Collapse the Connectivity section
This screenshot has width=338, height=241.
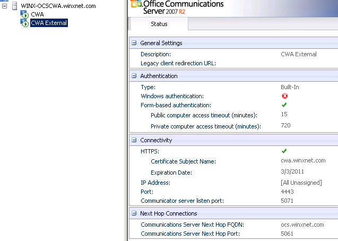tap(134, 140)
